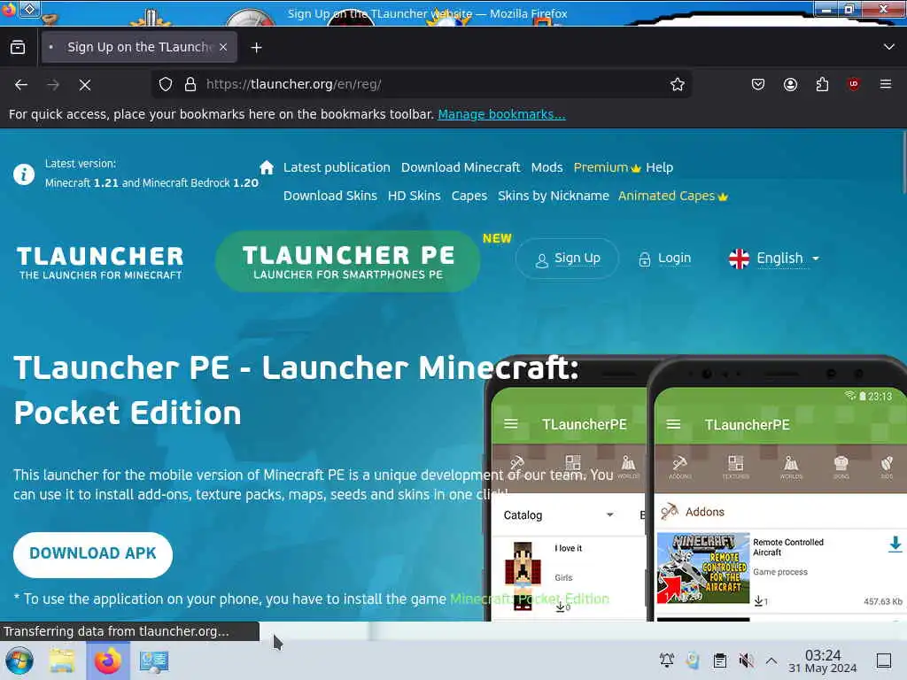Open the clipboard tray icon
Screen dimensions: 907x680
tap(719, 661)
